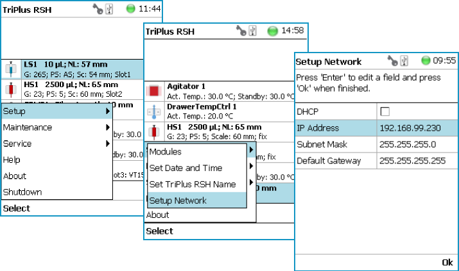459x271 pixels.
Task: Click the IP Address label
Action: coord(318,128)
